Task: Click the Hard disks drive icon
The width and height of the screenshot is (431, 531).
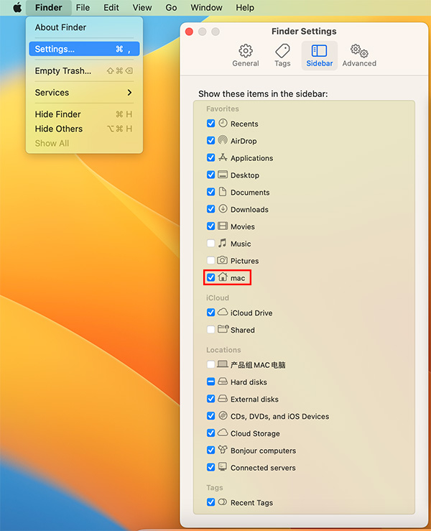Action: point(223,382)
